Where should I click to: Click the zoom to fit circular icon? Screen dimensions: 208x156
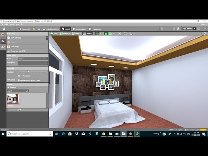(120, 34)
